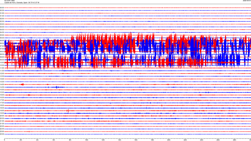Pick the 14:30 row label
The height and width of the screenshot is (141, 251).
2,87
